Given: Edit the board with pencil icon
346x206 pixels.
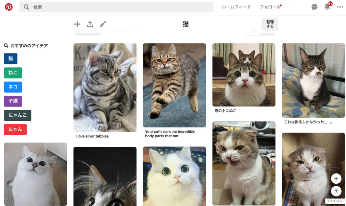Looking at the screenshot, I should point(103,24).
